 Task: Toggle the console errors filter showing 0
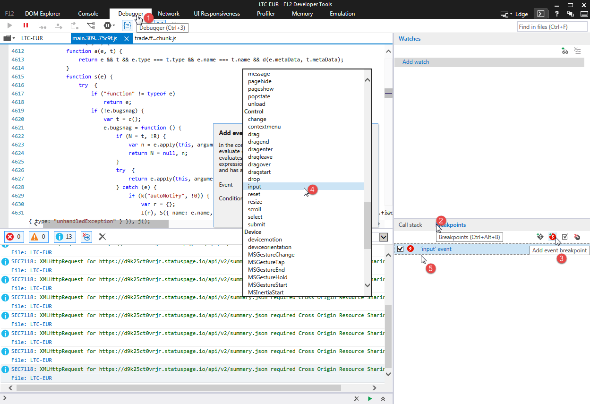13,237
